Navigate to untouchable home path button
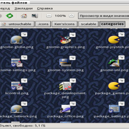The image size is (129, 129). click(x=17, y=24)
